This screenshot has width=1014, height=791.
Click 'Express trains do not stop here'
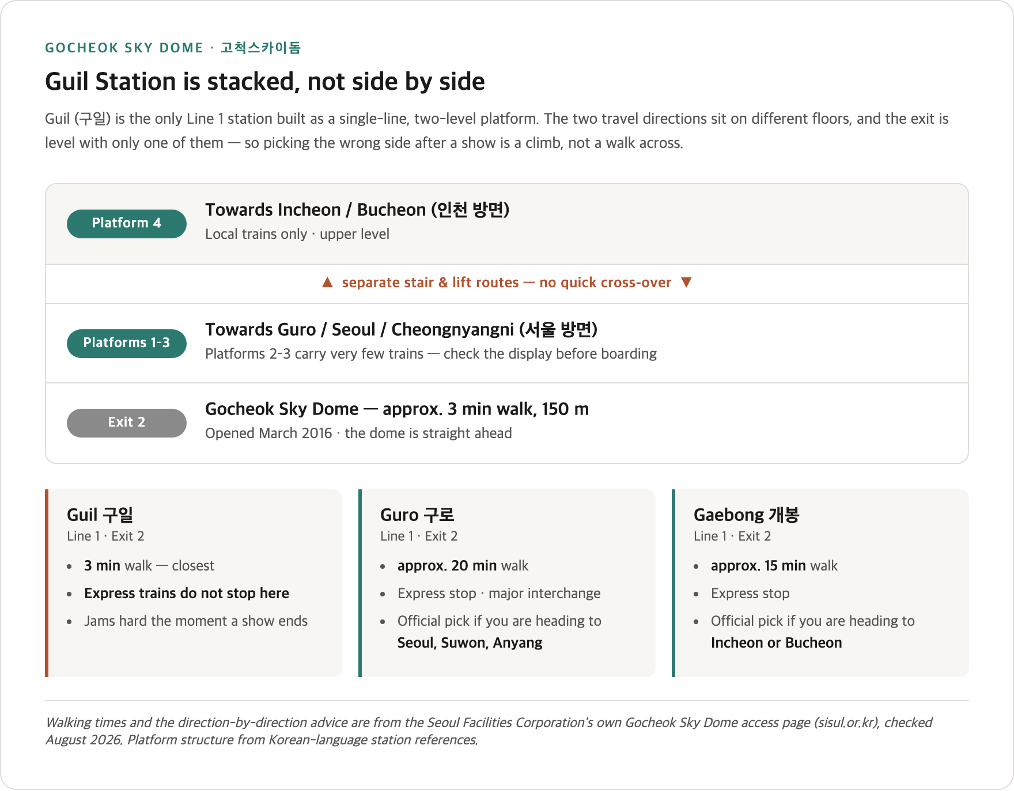187,594
